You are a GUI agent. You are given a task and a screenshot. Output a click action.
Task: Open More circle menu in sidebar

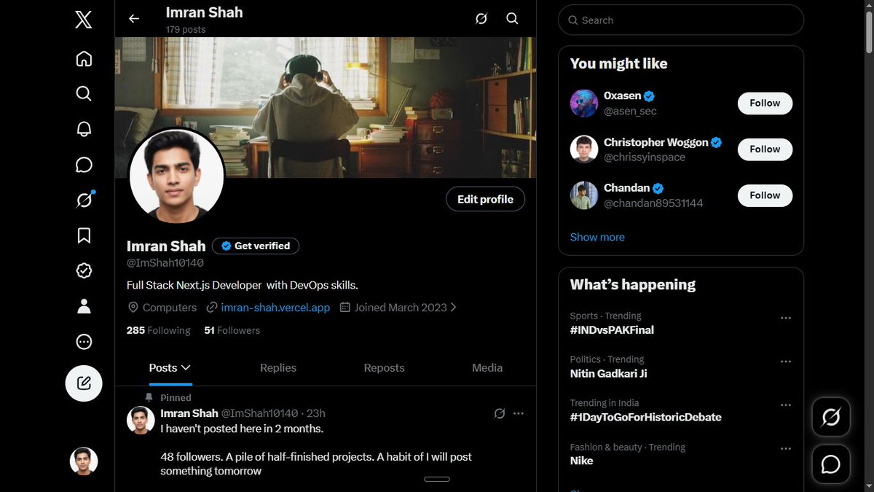tap(84, 342)
